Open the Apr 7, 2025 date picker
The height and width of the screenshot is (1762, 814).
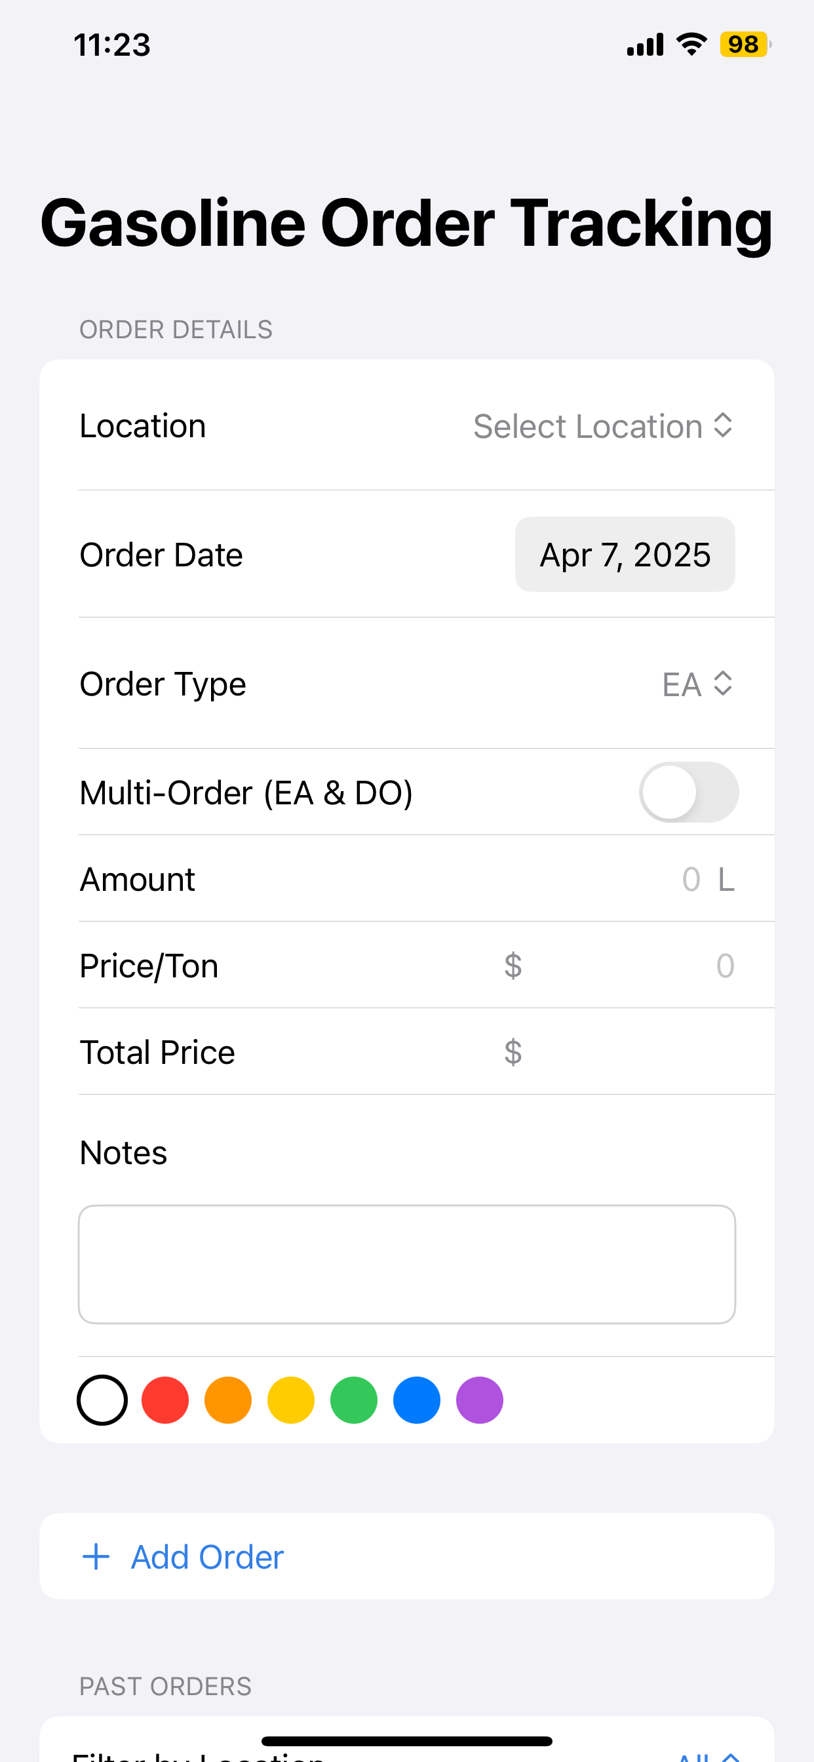(625, 554)
